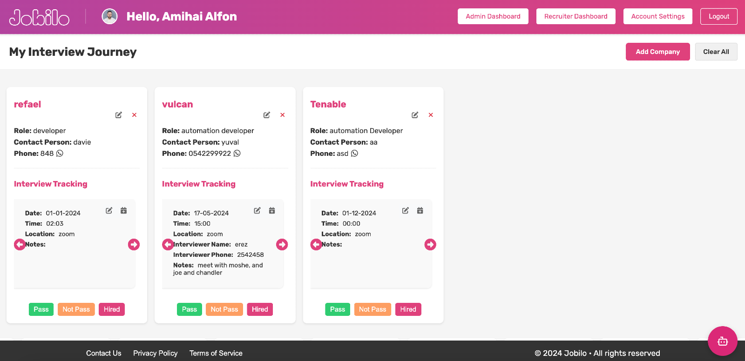
Task: Click vulcan phone number 0542299922
Action: pyautogui.click(x=210, y=154)
